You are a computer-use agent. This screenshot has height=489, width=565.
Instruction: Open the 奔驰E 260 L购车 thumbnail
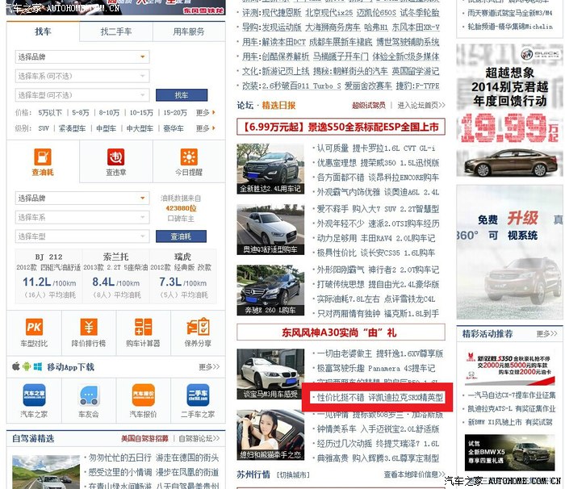270,290
